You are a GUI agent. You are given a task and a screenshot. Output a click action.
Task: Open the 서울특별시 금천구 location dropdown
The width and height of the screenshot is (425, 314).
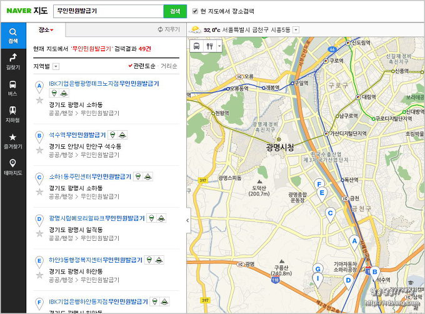(296, 30)
